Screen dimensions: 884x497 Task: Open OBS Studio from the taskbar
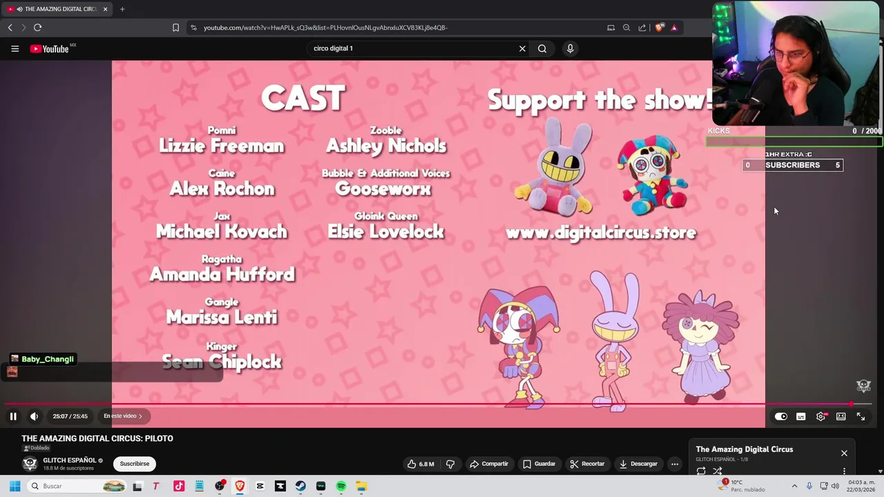click(x=220, y=486)
